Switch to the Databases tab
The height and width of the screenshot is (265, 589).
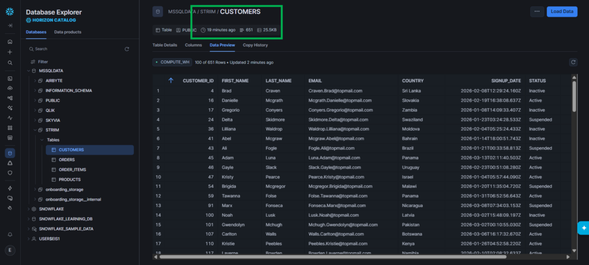36,32
